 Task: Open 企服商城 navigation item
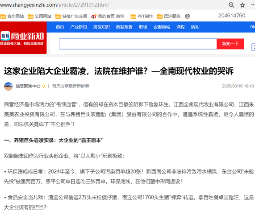coord(162,27)
